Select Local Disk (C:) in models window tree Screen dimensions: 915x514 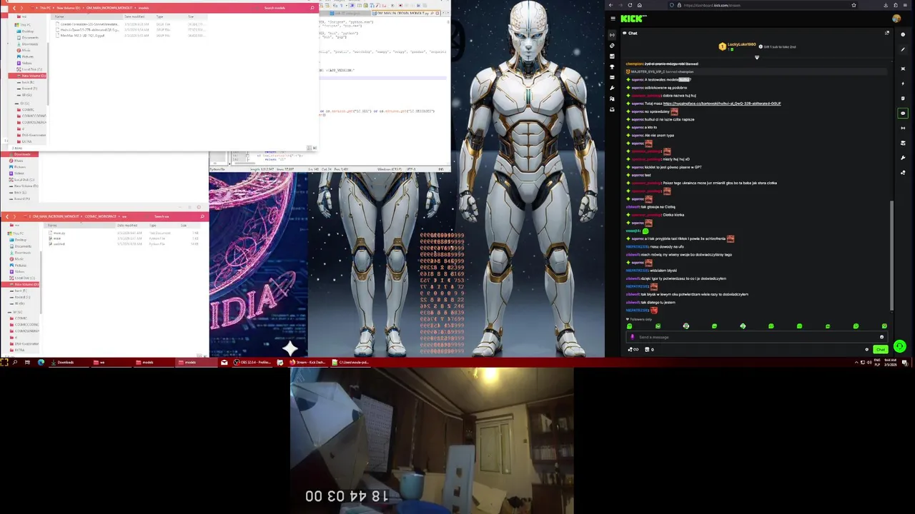(x=29, y=69)
